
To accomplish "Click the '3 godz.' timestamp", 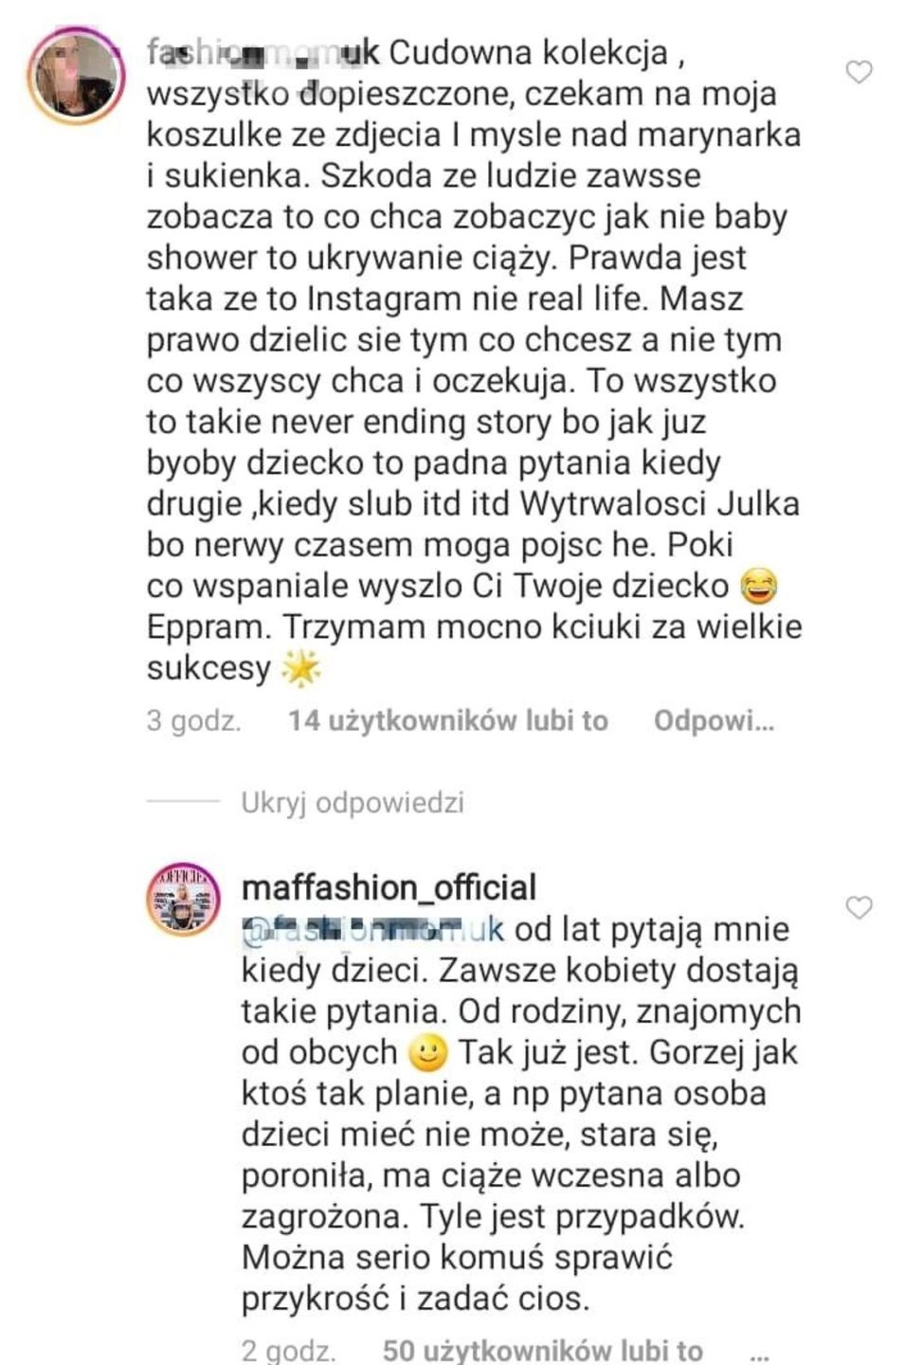I will tap(193, 720).
